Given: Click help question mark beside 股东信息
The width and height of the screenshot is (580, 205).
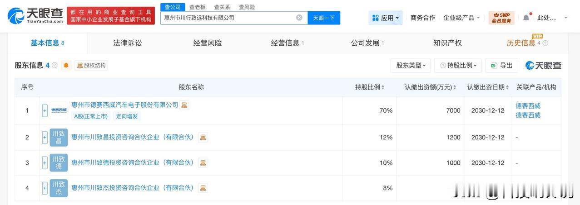Looking at the screenshot, I should point(55,65).
